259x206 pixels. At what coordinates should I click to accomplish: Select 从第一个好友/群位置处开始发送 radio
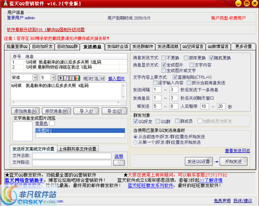coord(135,142)
